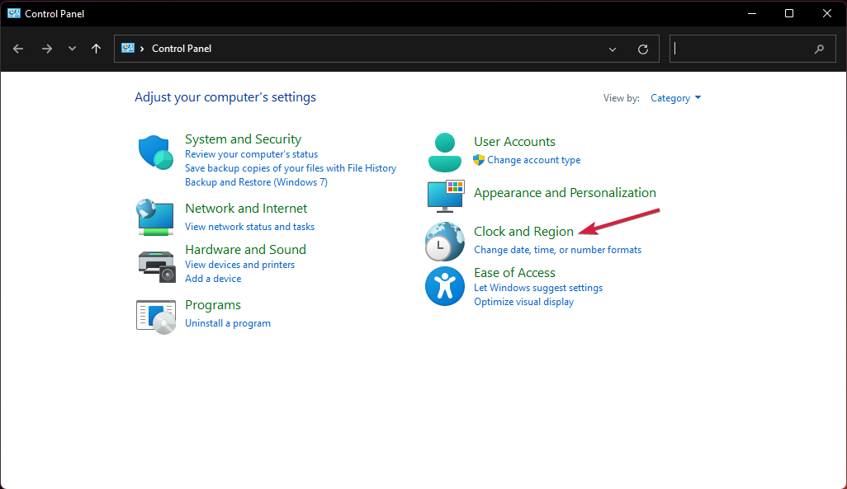The height and width of the screenshot is (489, 847).
Task: Open Ease of Access category
Action: 514,273
